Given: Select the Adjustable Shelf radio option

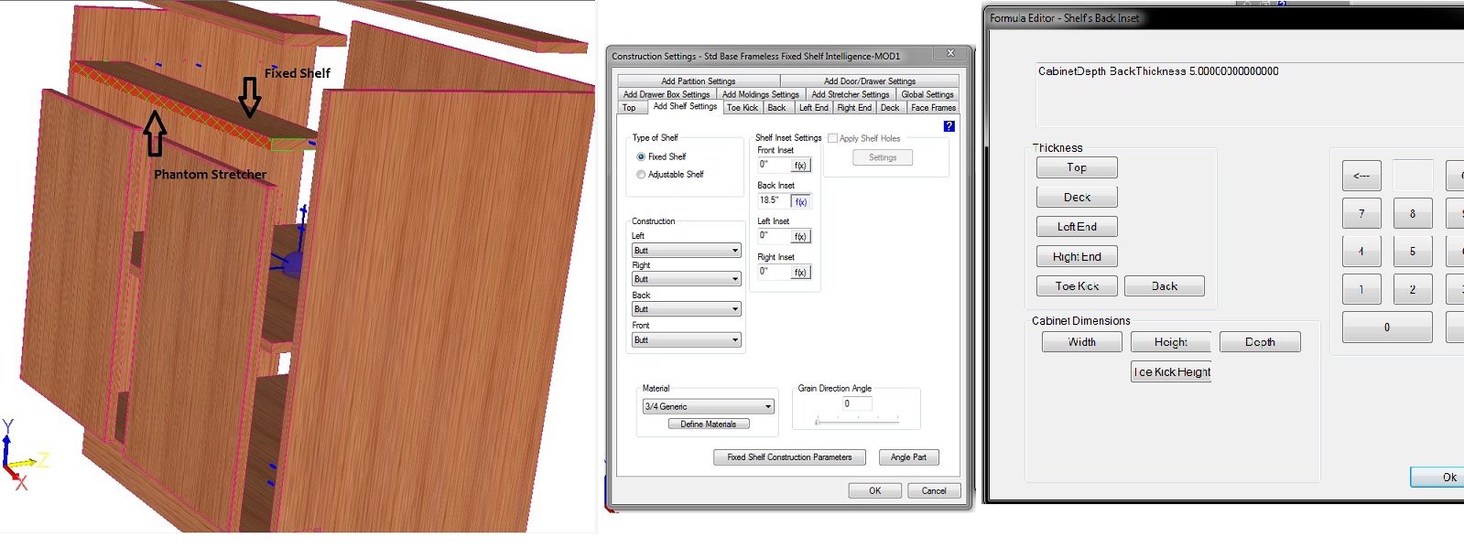Looking at the screenshot, I should coord(641,174).
